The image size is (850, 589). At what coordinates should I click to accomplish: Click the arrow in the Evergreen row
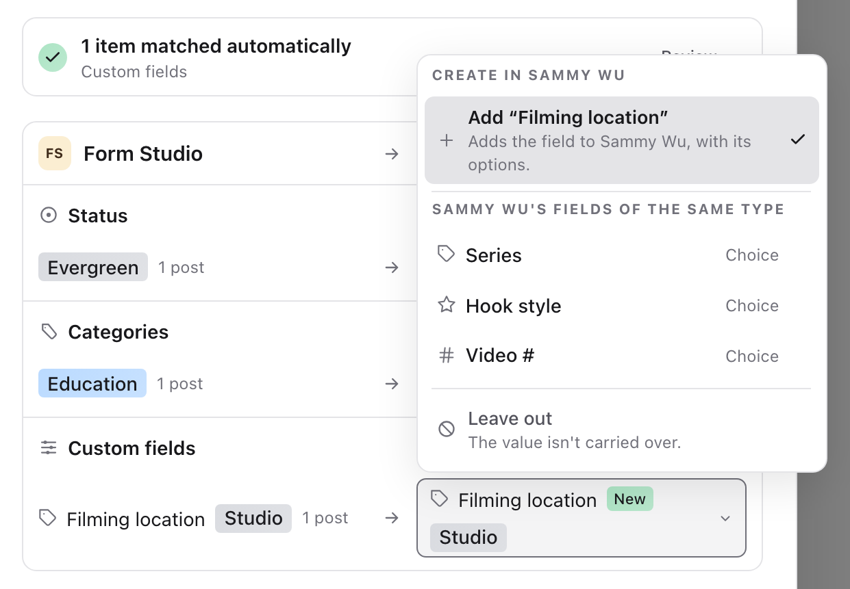click(x=392, y=267)
